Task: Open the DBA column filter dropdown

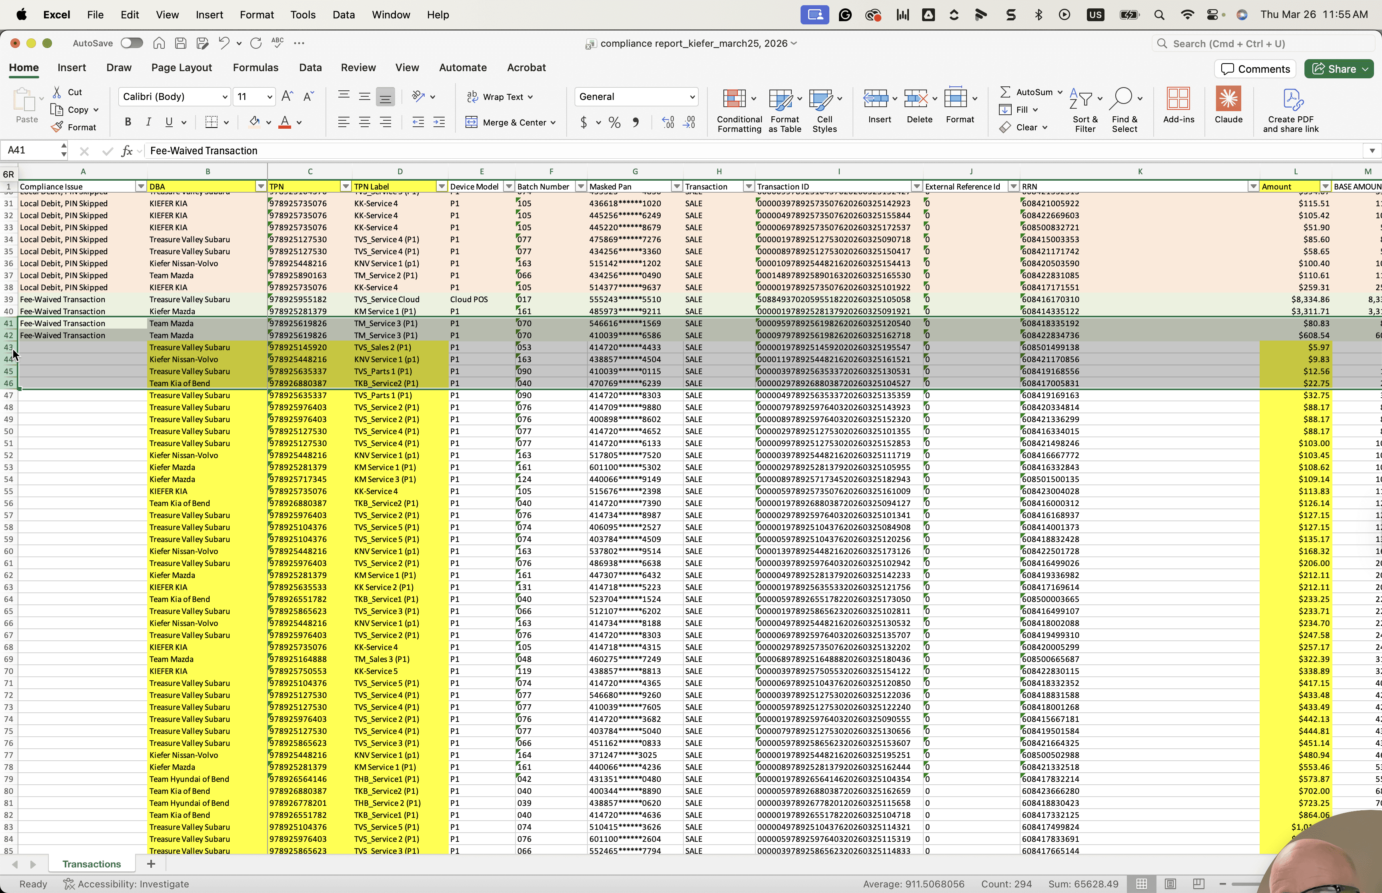Action: [x=260, y=186]
